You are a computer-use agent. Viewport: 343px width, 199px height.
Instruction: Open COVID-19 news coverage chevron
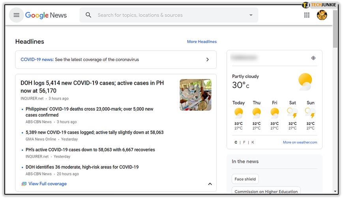(208, 60)
